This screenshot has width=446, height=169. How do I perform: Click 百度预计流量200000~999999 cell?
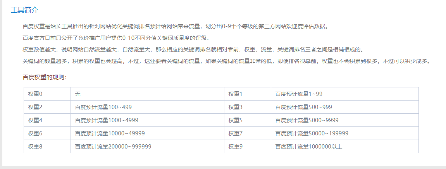tap(147, 146)
